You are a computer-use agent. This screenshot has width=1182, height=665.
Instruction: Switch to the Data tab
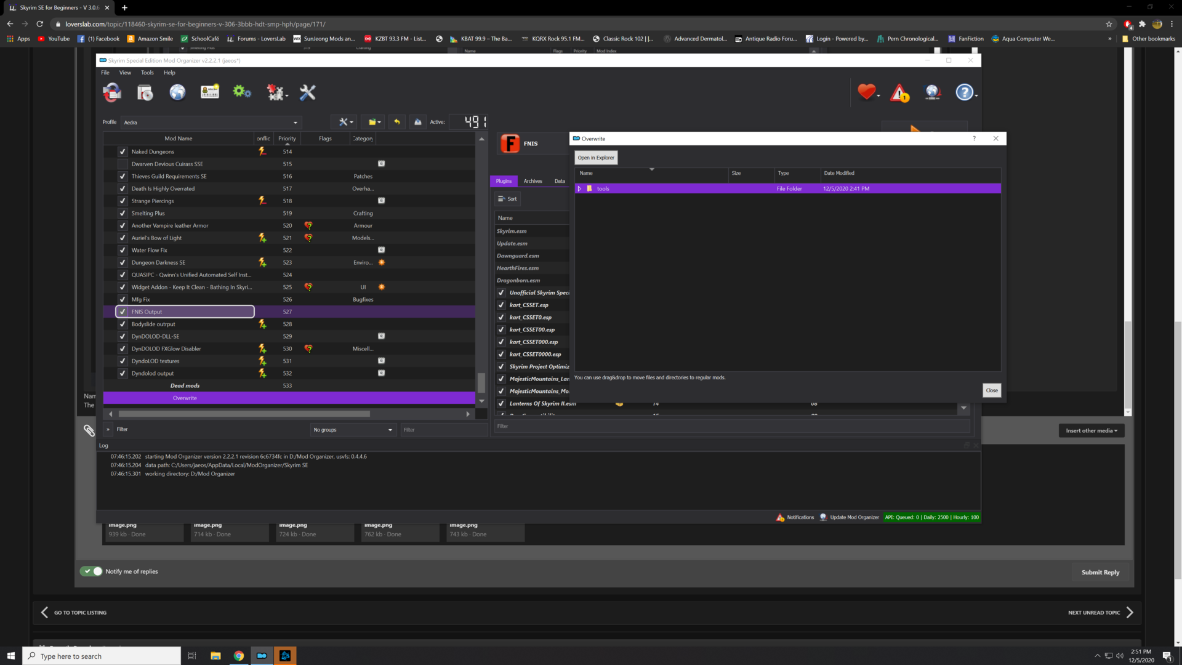pyautogui.click(x=560, y=181)
